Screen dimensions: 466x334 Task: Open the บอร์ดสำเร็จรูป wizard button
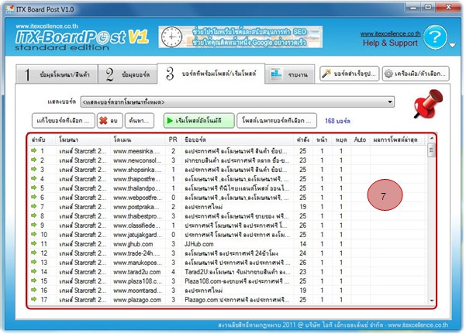350,74
